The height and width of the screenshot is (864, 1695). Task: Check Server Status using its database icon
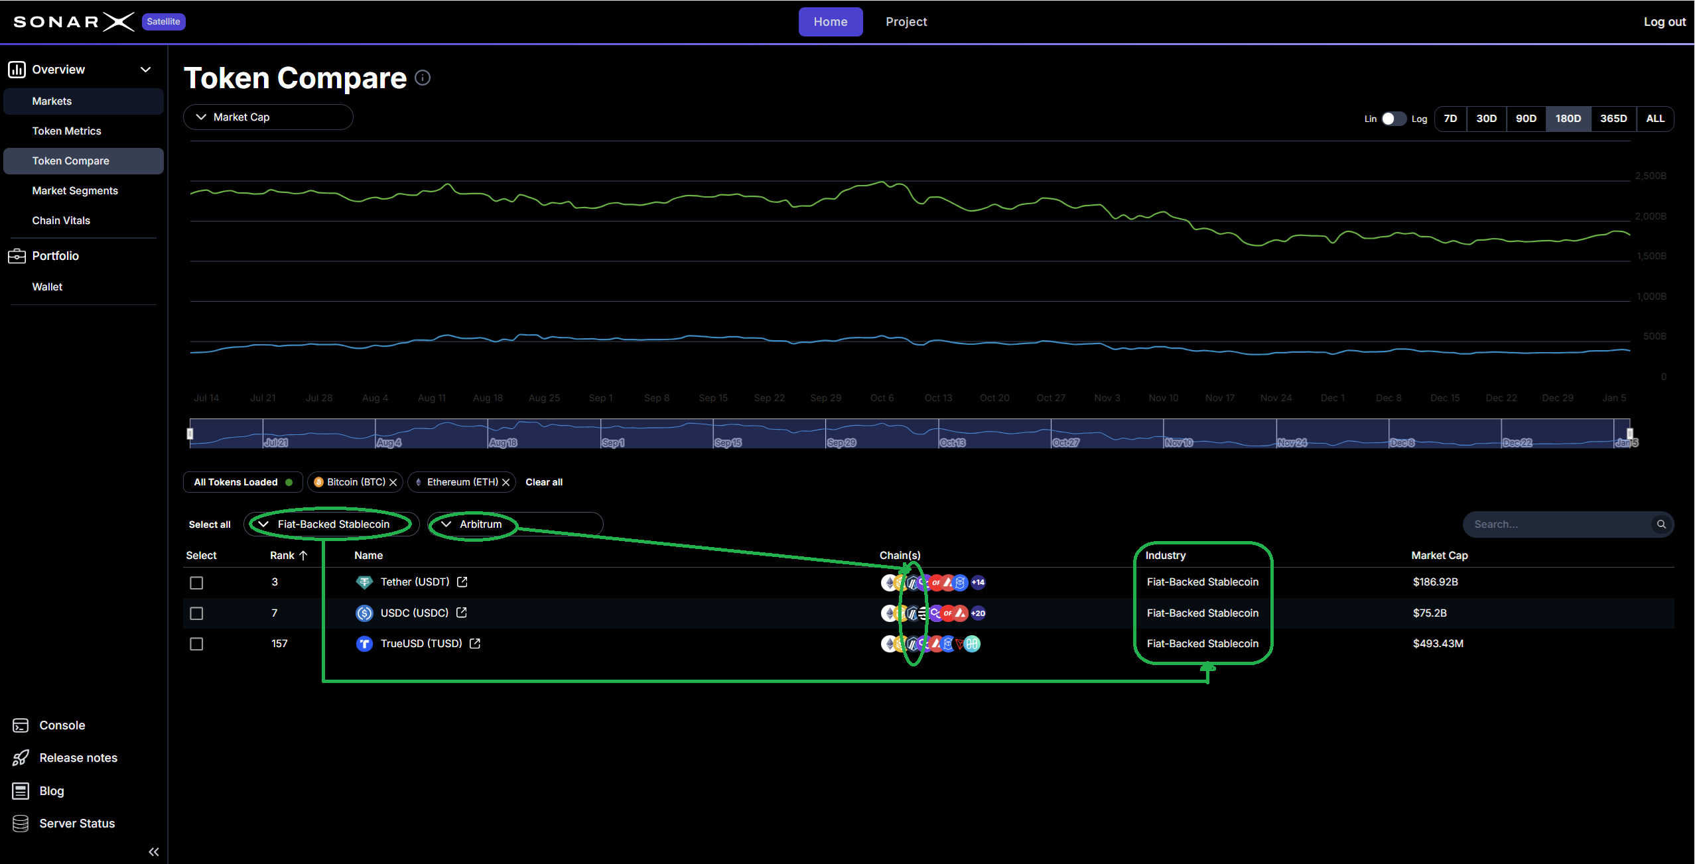(21, 823)
